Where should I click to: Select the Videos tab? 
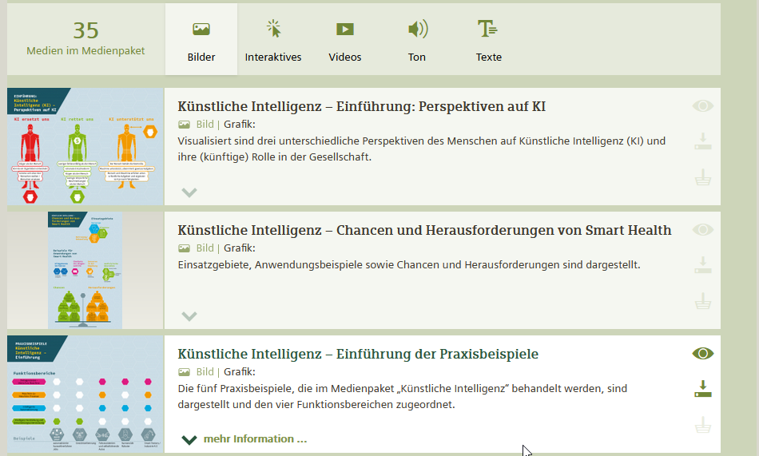[345, 41]
